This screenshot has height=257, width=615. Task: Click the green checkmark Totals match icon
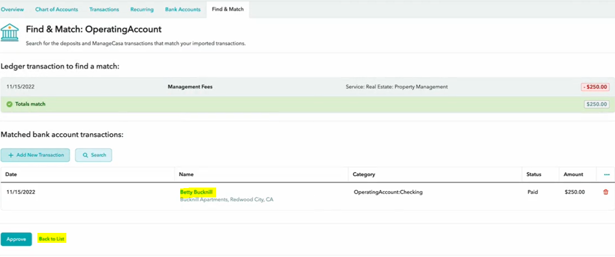(x=9, y=104)
